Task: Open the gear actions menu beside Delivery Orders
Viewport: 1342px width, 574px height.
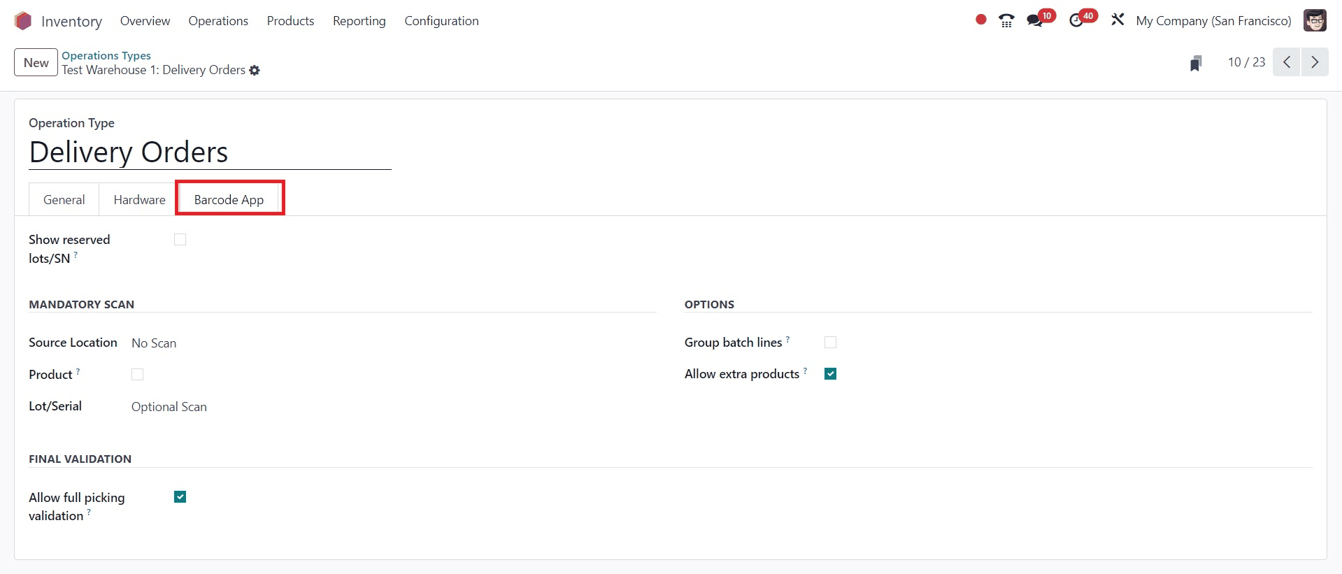Action: point(255,71)
